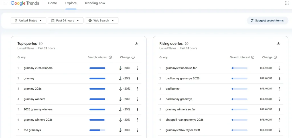Open Change info icon in Rising queries
The height and width of the screenshot is (138, 292).
click(x=275, y=57)
